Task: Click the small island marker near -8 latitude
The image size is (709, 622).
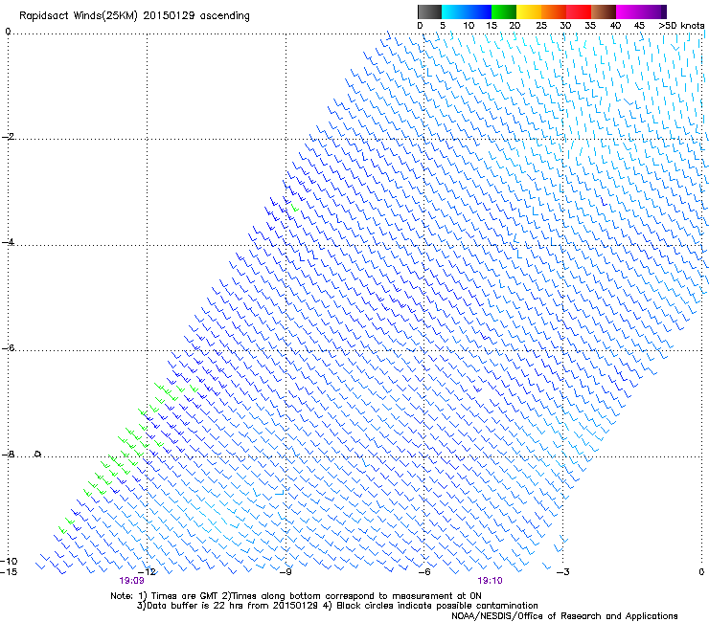Action: click(38, 454)
